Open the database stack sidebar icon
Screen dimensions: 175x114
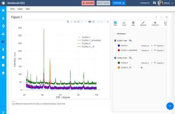coord(3,73)
